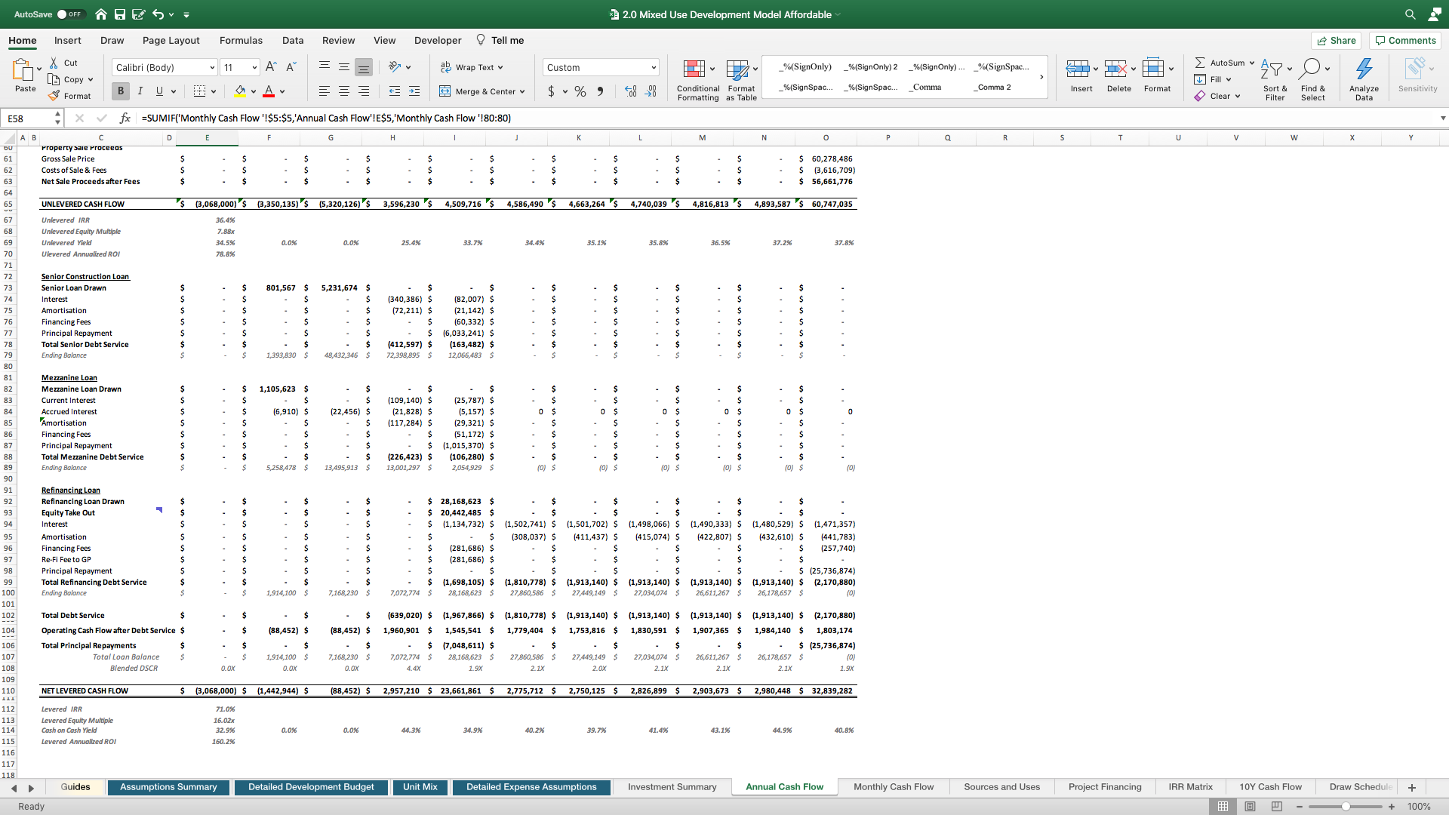
Task: Open the Assumptions Summary sheet tab
Action: click(168, 787)
